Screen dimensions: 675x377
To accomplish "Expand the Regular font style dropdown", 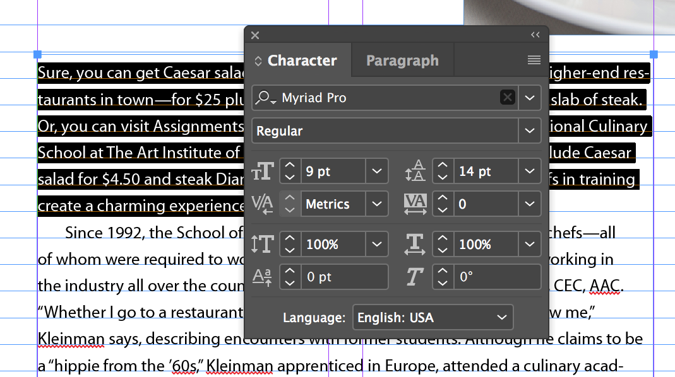I will [x=530, y=130].
